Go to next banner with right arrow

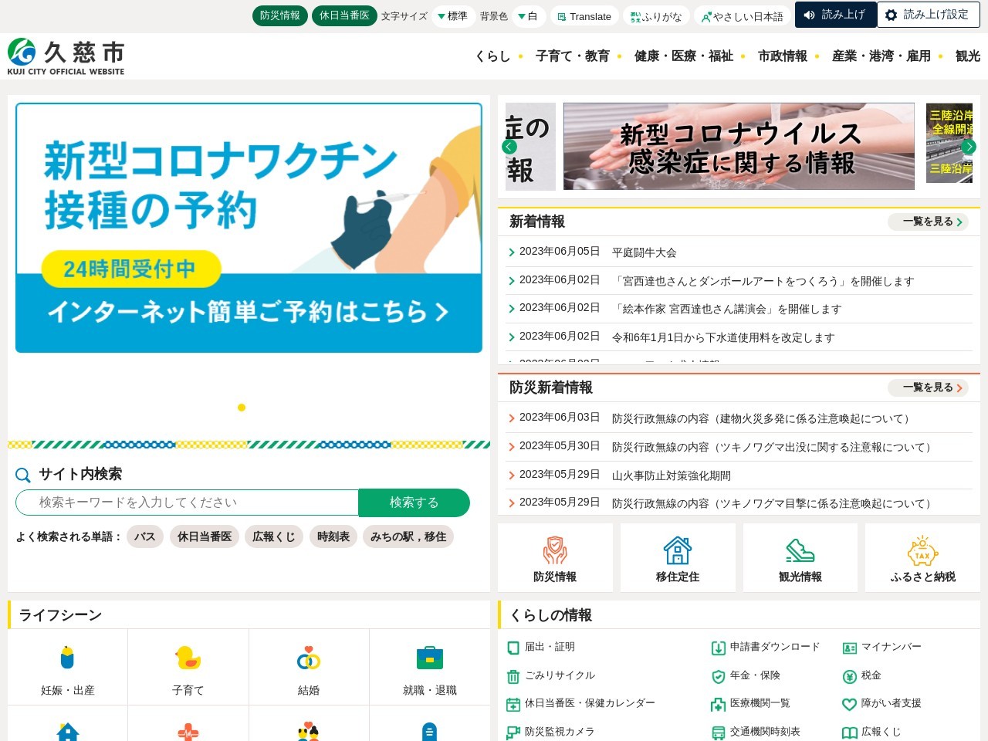pos(969,147)
